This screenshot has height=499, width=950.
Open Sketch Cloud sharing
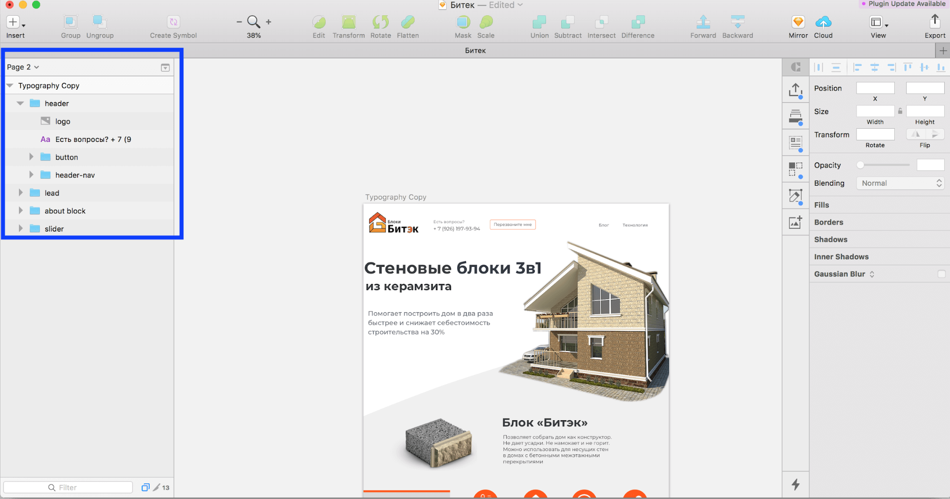coord(823,22)
